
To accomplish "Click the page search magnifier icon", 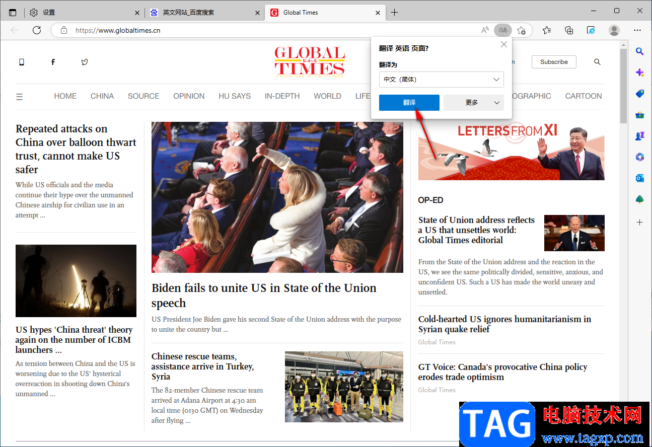I will tap(597, 62).
